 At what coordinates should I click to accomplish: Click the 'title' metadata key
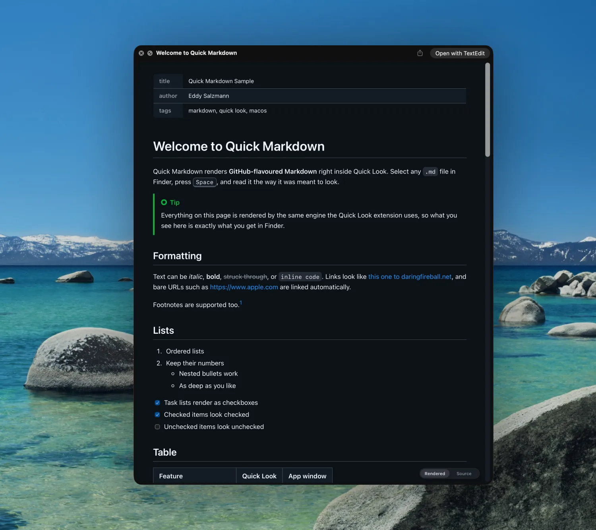[x=164, y=81]
